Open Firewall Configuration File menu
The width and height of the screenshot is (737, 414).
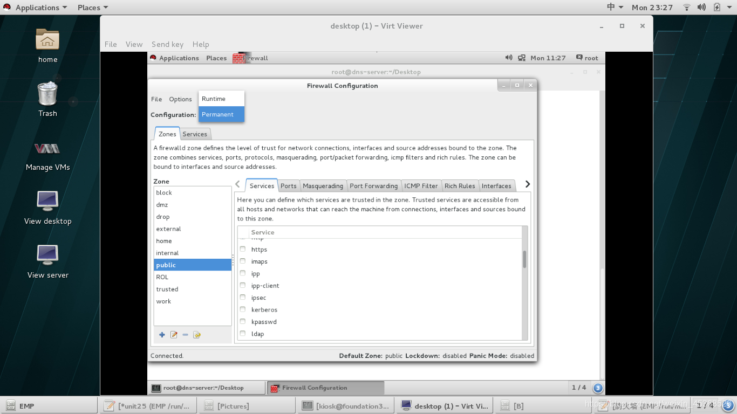[x=156, y=99]
